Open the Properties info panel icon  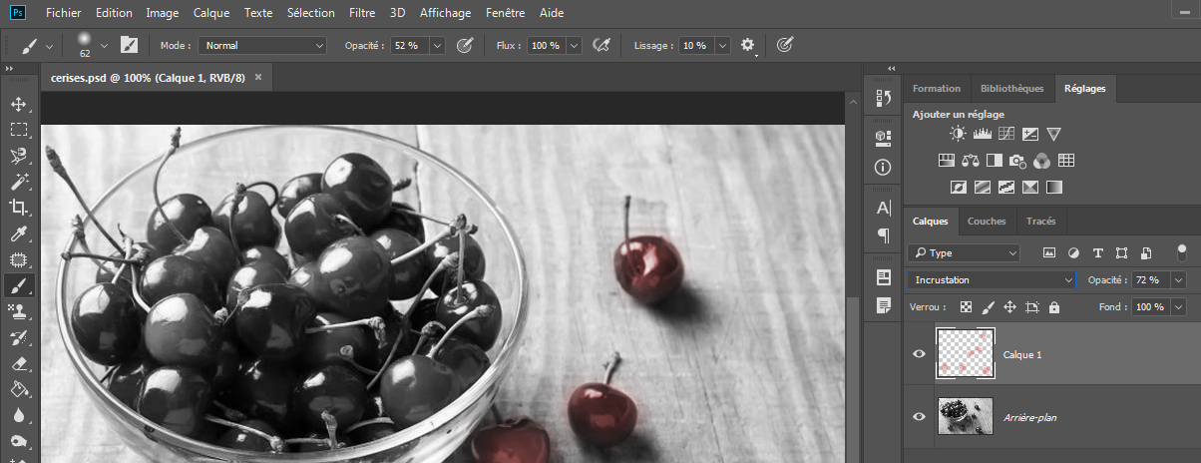(x=883, y=167)
